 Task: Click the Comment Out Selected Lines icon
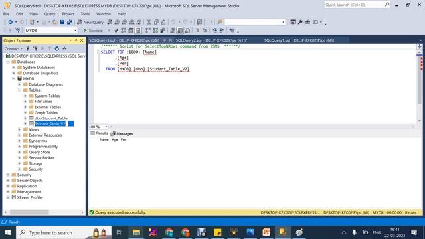tap(197, 31)
